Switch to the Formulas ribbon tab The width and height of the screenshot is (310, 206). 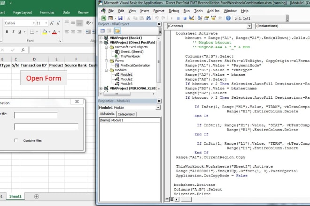(x=47, y=12)
